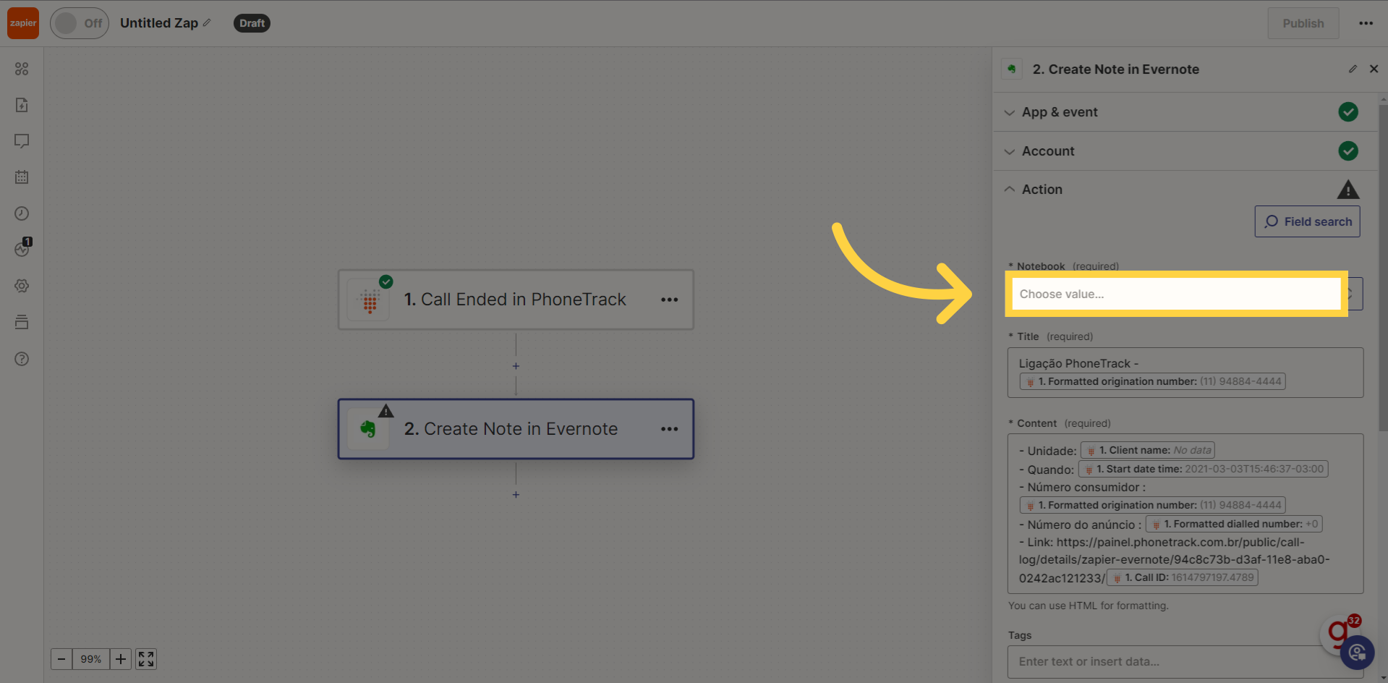
Task: Open three-dot menu on Evernote step
Action: 669,429
